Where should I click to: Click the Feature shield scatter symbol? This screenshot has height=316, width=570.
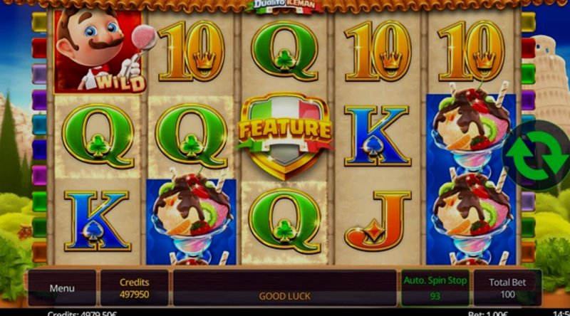point(284,136)
